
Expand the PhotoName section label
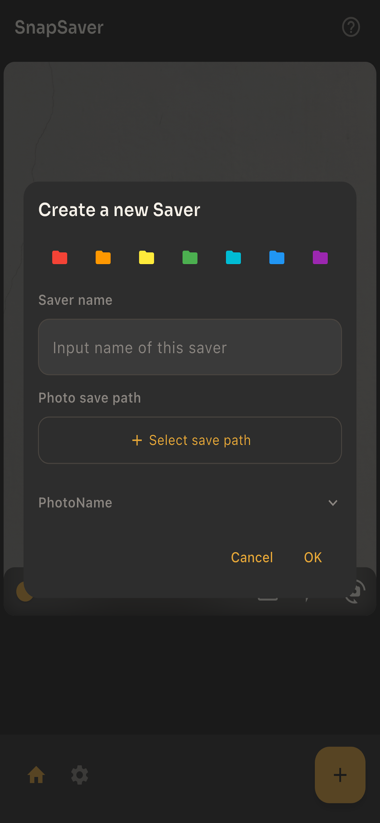[75, 503]
